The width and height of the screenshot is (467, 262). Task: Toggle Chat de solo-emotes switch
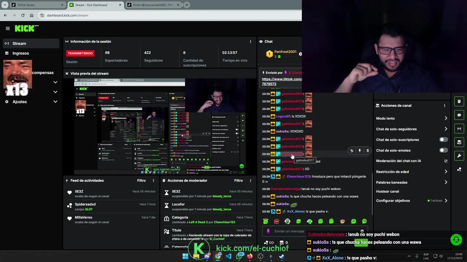(x=443, y=150)
